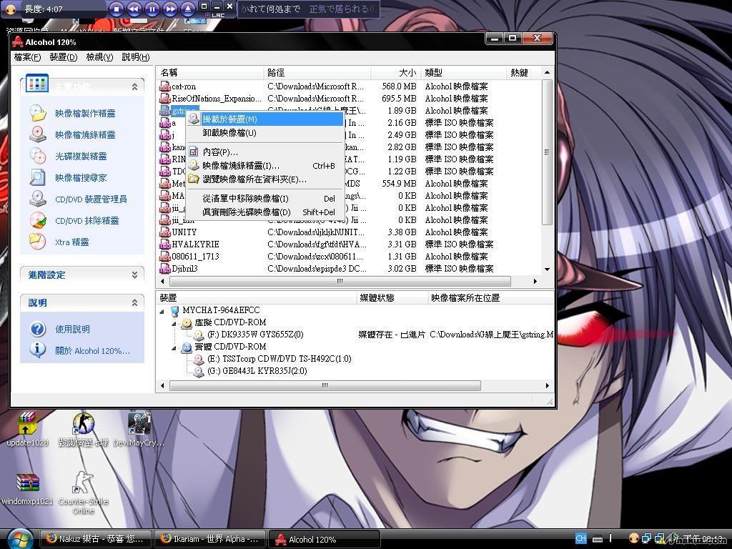
Task: Open the 說明(H) menu
Action: 135,57
